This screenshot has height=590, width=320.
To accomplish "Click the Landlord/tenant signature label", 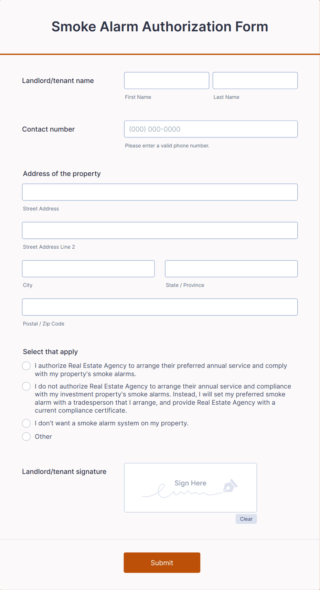I will (x=64, y=471).
